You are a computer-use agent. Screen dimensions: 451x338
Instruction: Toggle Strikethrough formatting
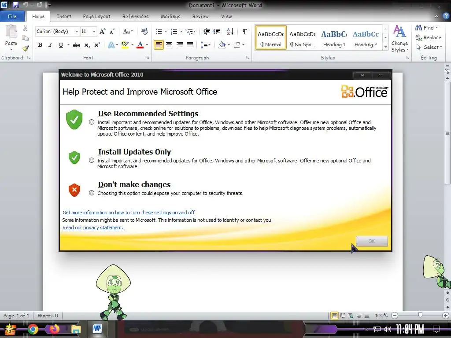point(77,45)
